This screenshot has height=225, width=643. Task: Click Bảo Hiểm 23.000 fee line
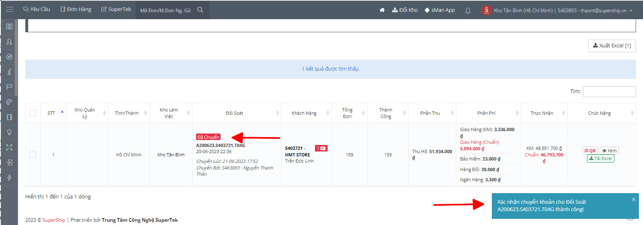(480, 159)
